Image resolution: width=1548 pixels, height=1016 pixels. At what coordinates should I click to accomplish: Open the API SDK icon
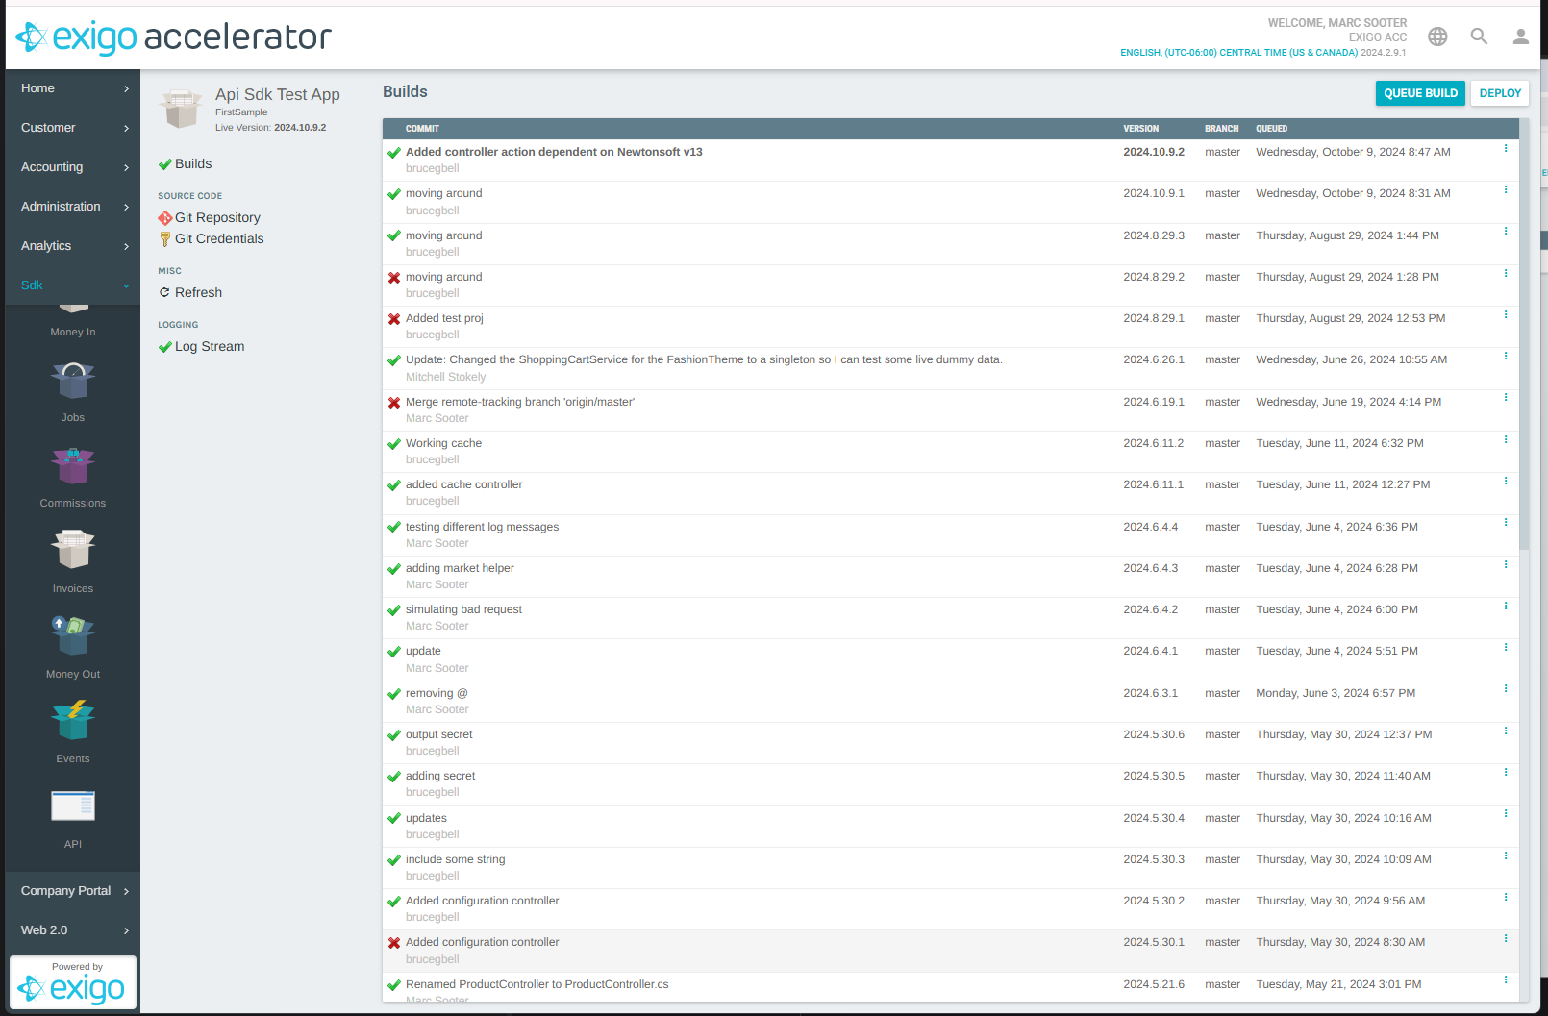click(x=73, y=806)
